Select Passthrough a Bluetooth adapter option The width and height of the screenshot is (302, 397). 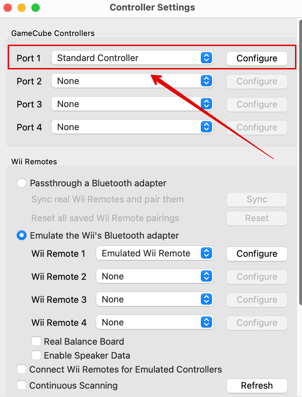coord(22,183)
